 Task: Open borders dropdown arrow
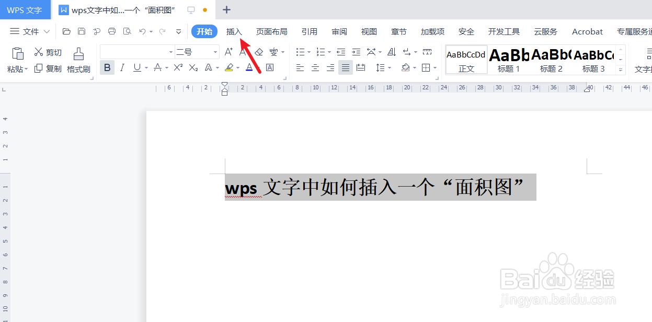(435, 68)
